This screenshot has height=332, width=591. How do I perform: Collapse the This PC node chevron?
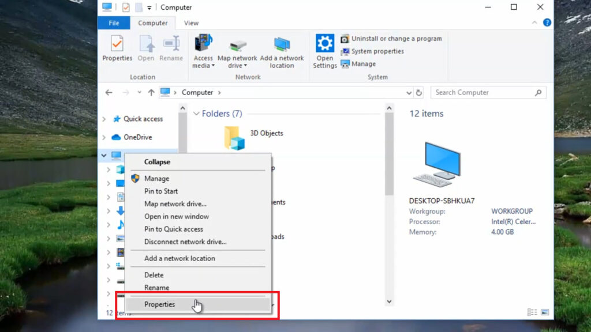104,155
